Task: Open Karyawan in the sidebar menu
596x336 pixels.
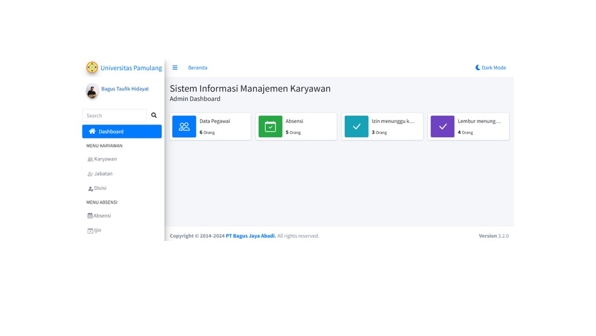Action: coord(122,159)
